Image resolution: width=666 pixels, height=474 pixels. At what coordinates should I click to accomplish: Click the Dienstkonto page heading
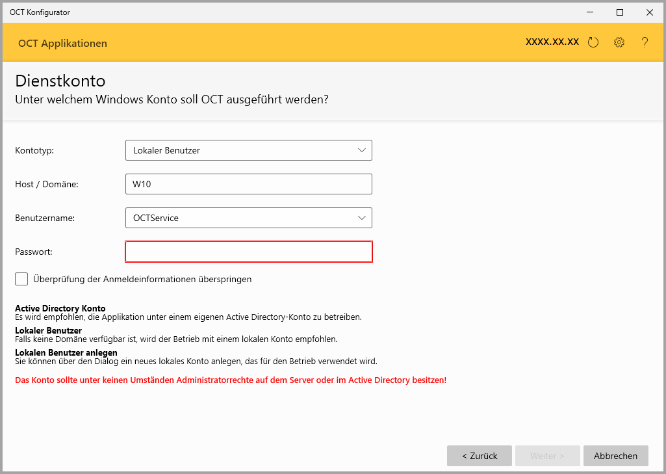coord(60,81)
